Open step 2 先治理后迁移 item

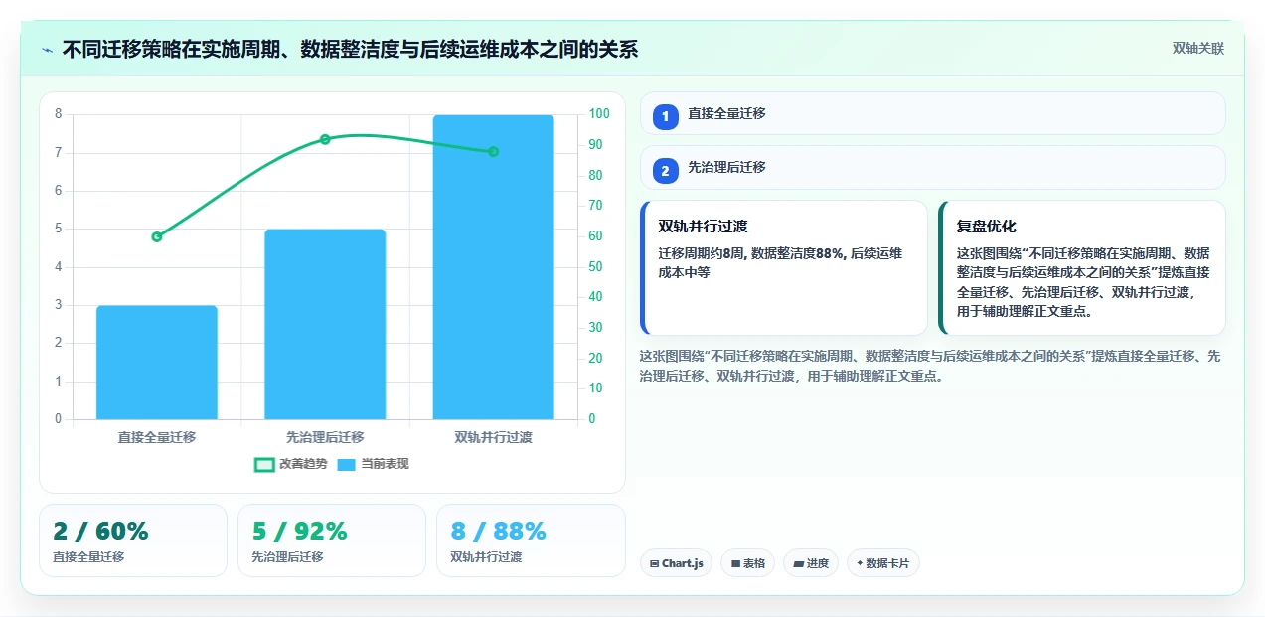(x=932, y=167)
